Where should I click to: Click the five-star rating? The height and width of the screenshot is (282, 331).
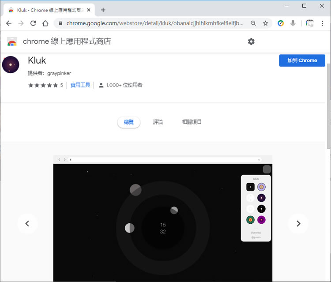43,85
